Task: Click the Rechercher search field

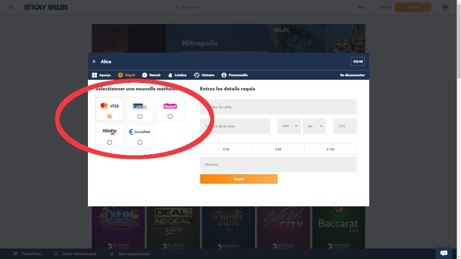Action: 214,7
